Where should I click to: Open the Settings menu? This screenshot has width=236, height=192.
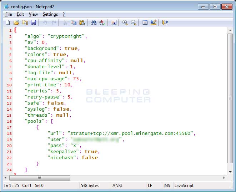point(50,14)
